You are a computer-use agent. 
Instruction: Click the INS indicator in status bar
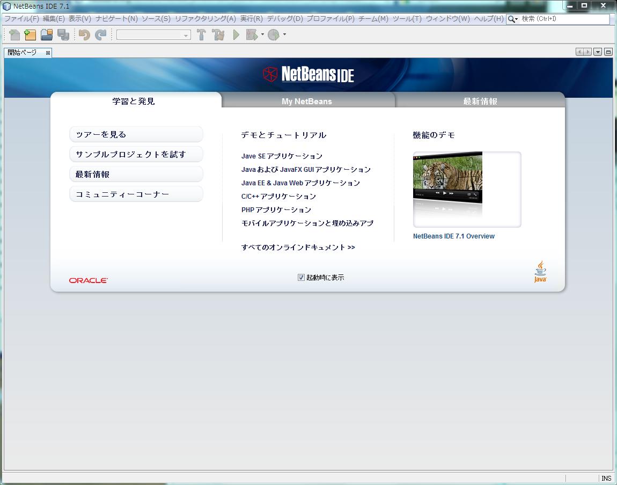click(x=606, y=479)
